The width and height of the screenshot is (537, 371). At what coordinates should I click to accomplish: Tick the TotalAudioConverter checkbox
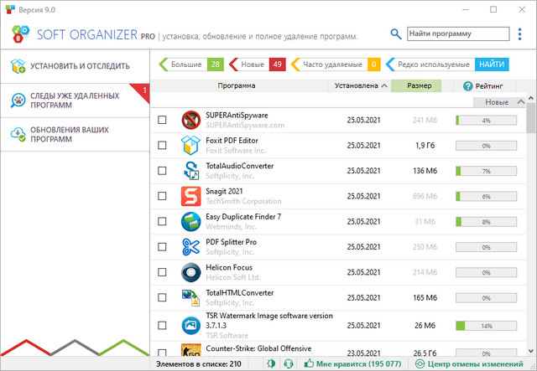[163, 171]
